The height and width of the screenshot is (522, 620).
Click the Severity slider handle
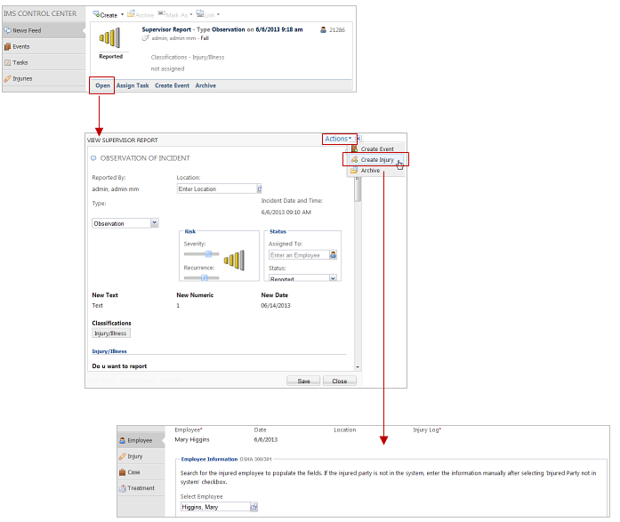pyautogui.click(x=208, y=253)
